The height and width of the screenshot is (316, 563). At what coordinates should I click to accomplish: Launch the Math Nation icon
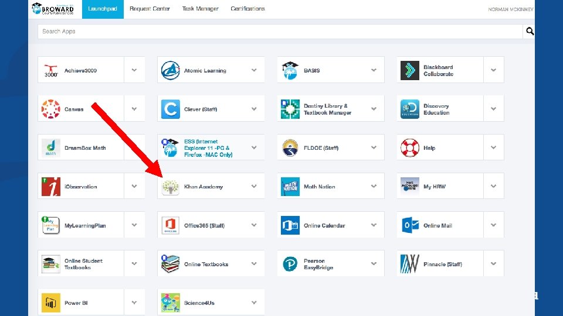click(x=290, y=187)
